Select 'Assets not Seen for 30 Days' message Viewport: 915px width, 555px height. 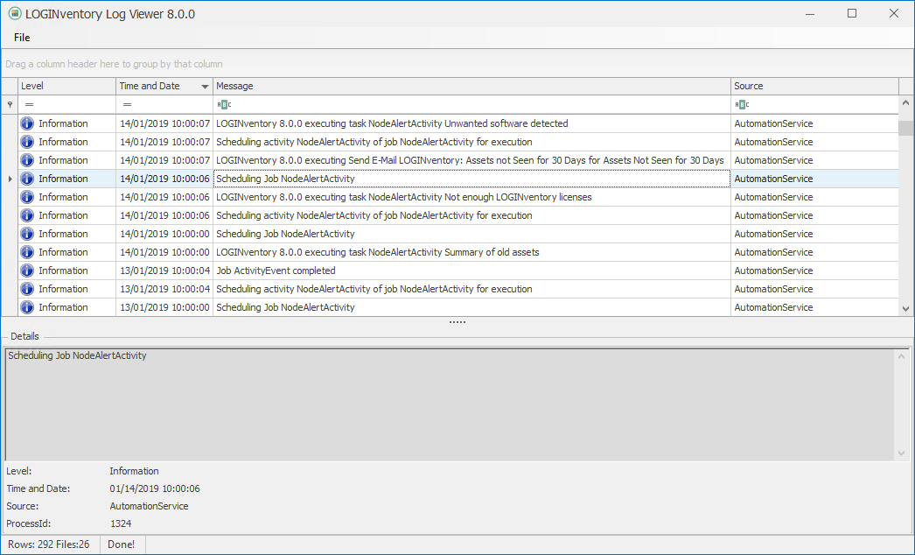coord(471,160)
